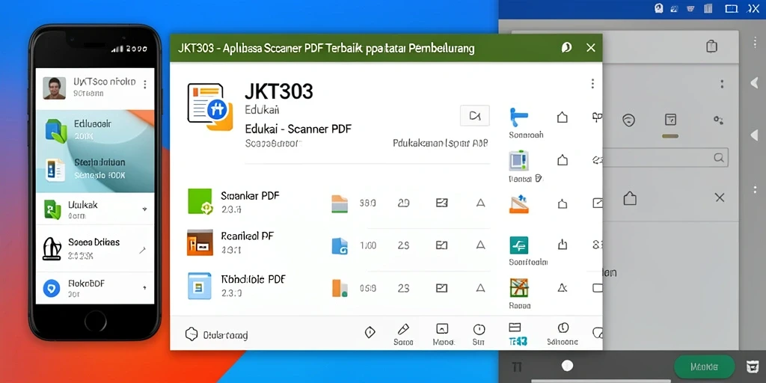
Task: Click Soea Dalkas outline icon on phone
Action: tap(52, 248)
